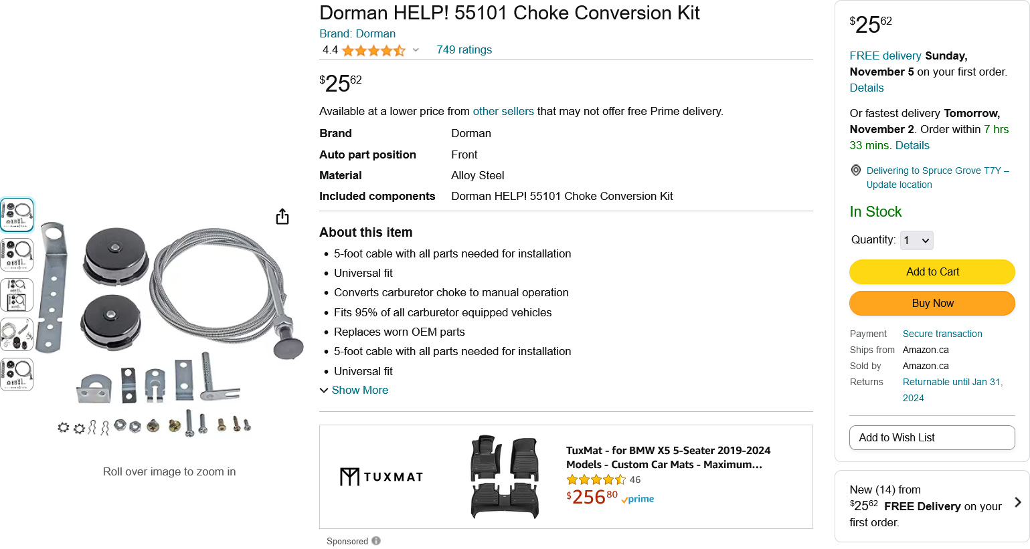Open the 749 ratings link
The width and height of the screenshot is (1030, 549).
464,49
